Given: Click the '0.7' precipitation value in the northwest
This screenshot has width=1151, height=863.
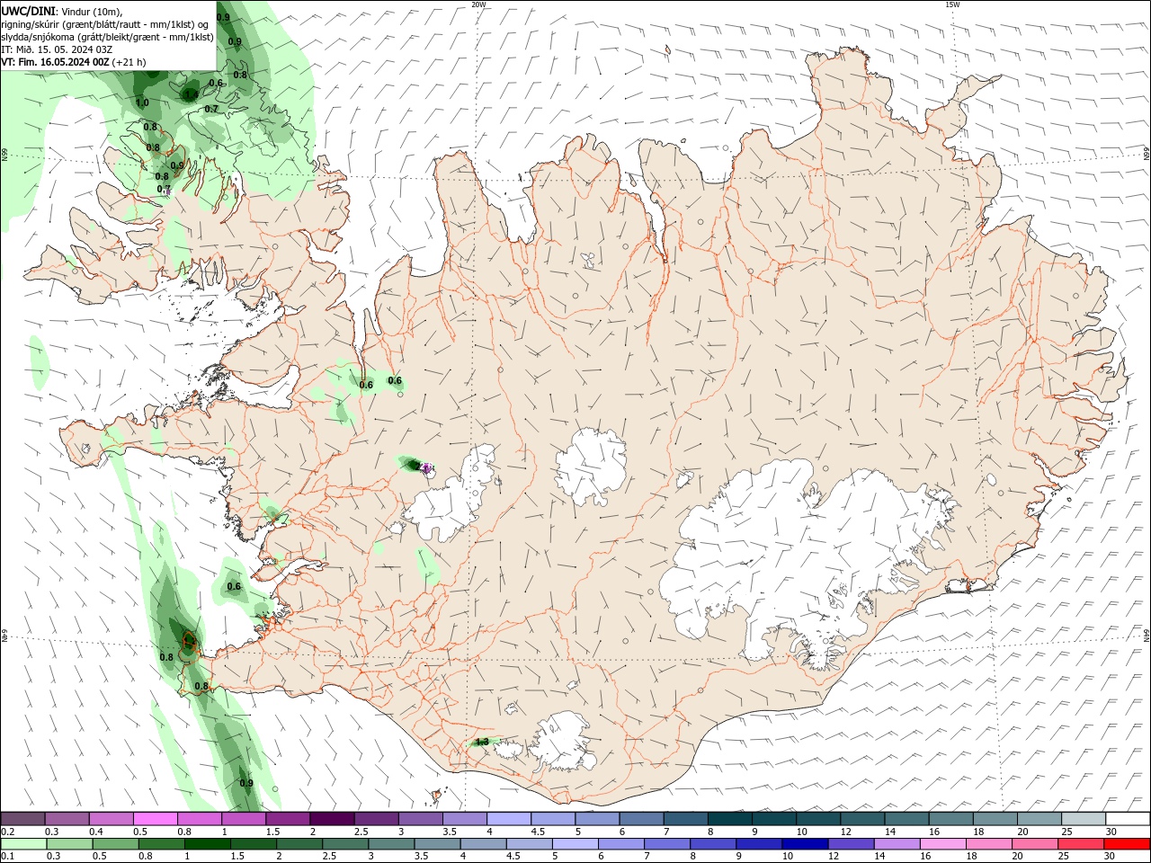Looking at the screenshot, I should click(x=211, y=109).
